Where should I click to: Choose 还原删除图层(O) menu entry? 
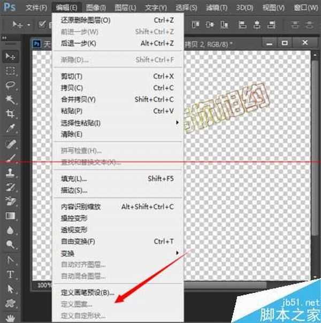point(118,20)
